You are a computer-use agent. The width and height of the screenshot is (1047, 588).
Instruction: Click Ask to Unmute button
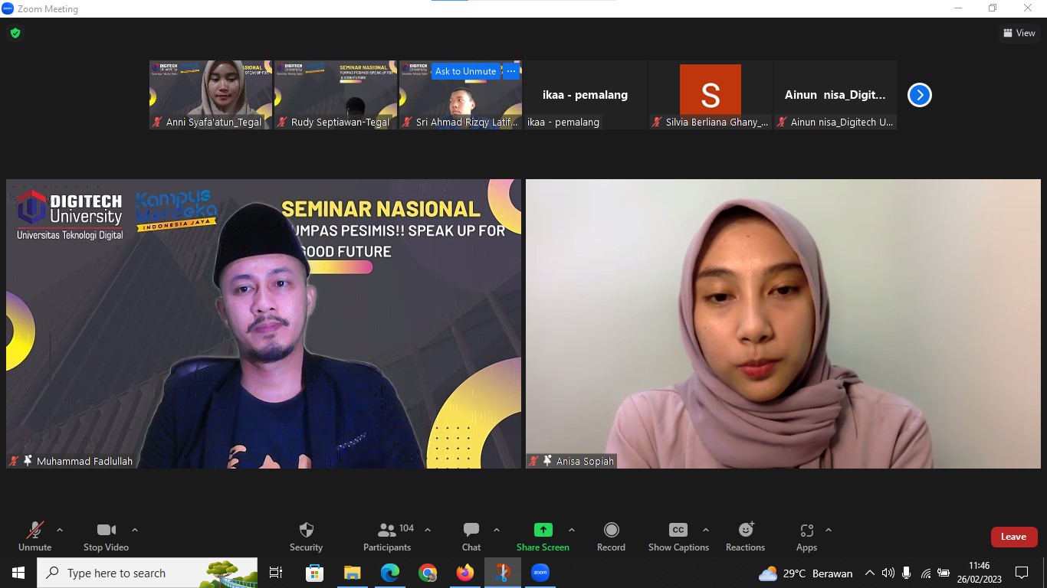point(465,71)
